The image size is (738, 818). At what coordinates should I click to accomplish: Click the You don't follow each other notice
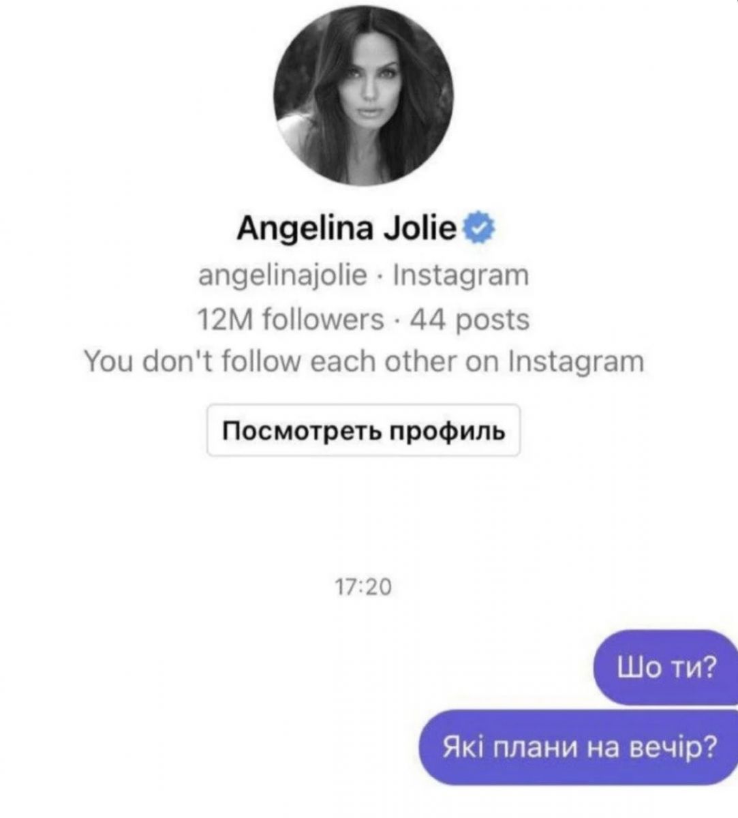click(363, 361)
